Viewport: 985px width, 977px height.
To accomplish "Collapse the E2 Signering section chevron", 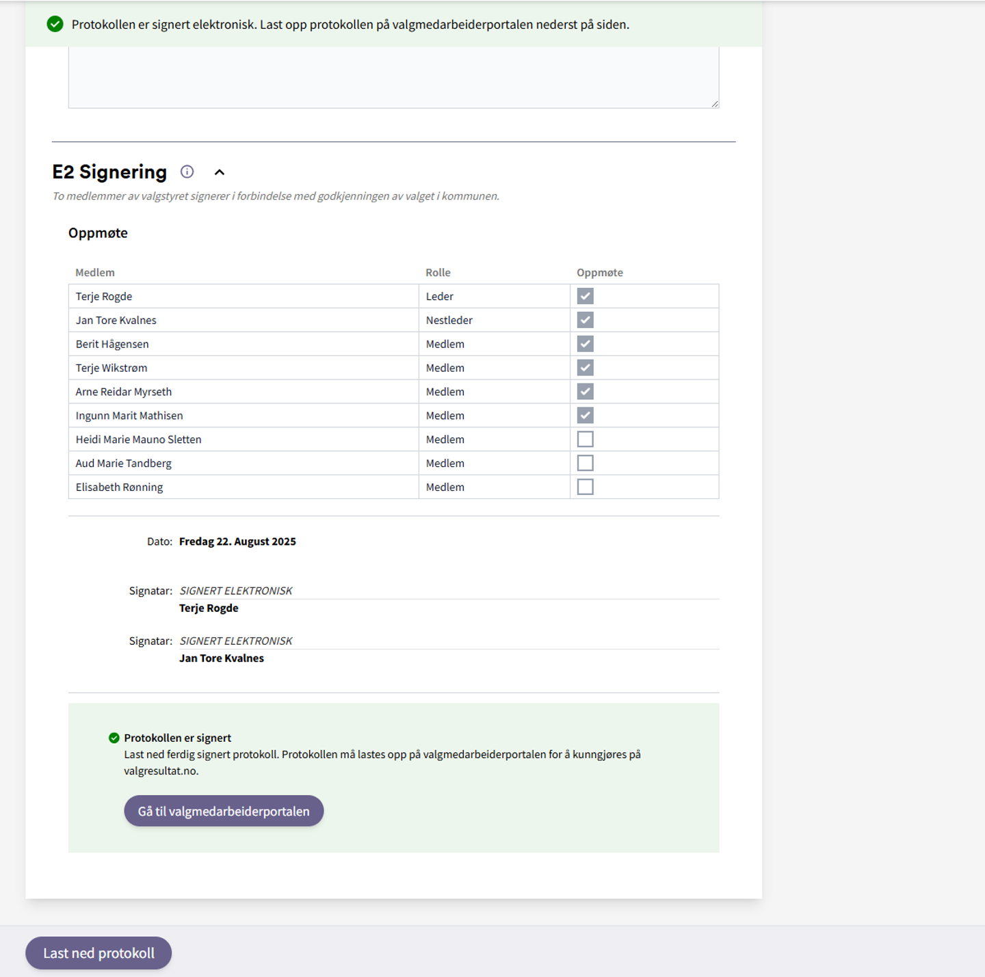I will point(220,172).
